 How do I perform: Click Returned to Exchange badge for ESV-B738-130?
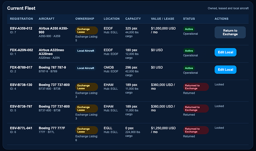click(x=196, y=87)
